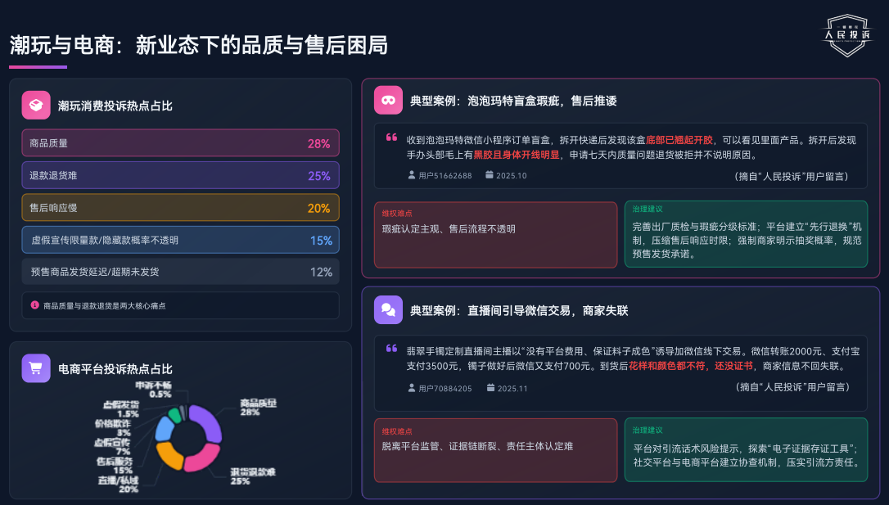This screenshot has width=889, height=505.
Task: Click the 完善出厂质检 治理建议 box
Action: (x=746, y=234)
